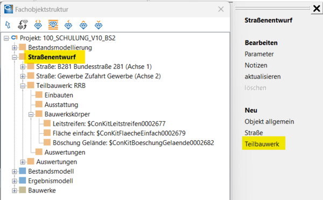Click the diamond icon with left-right brackets

point(38,25)
